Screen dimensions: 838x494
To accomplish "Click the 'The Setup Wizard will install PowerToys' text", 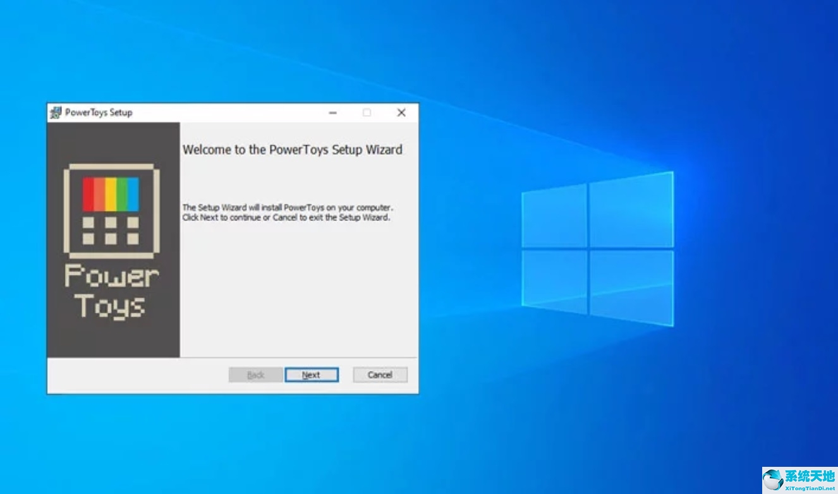I will (x=288, y=212).
